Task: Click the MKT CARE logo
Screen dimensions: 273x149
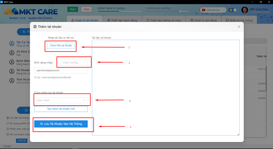Action: tap(31, 12)
